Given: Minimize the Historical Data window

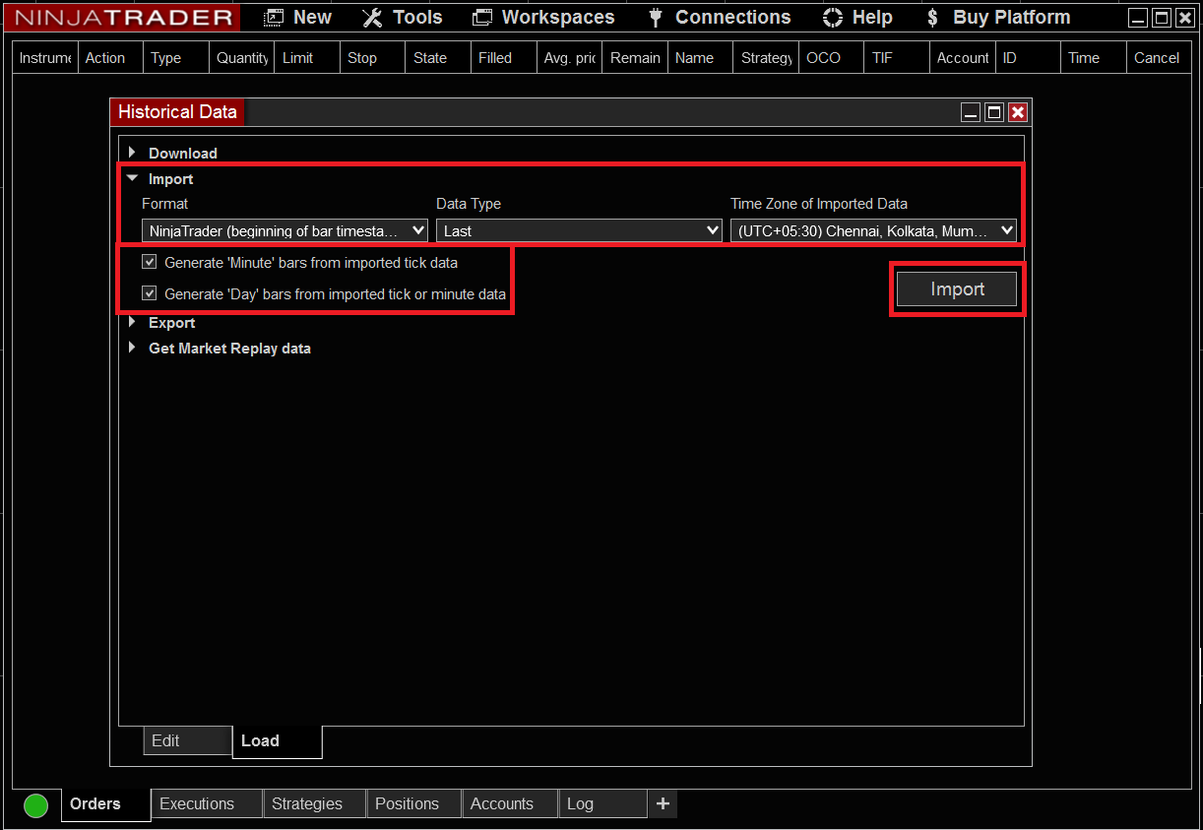Looking at the screenshot, I should tap(971, 112).
